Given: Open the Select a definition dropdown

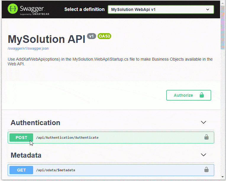Looking at the screenshot, I should tap(161, 9).
